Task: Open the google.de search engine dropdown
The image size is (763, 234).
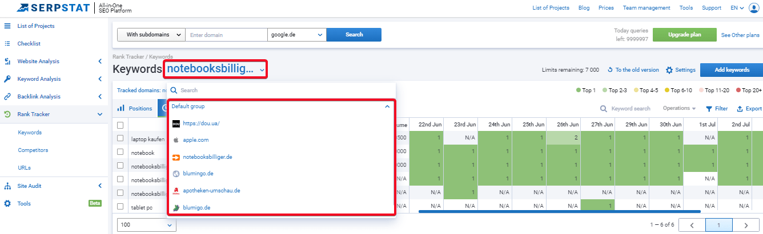Action: [x=296, y=35]
